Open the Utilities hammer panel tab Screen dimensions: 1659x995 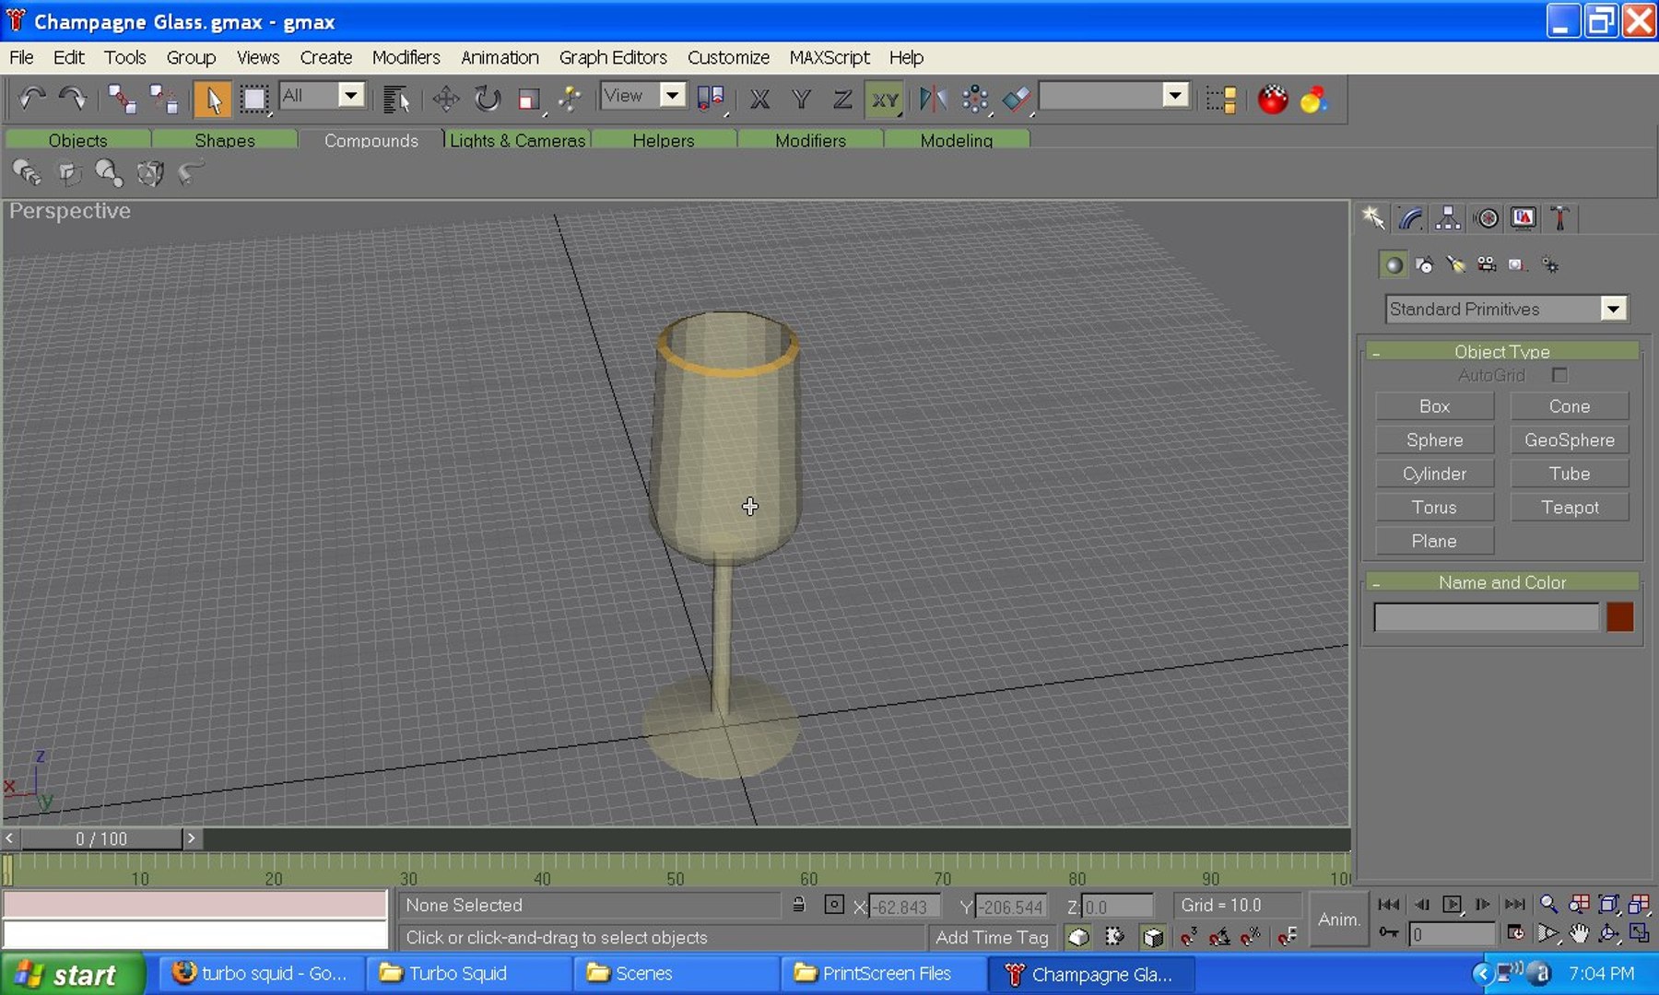coord(1560,218)
